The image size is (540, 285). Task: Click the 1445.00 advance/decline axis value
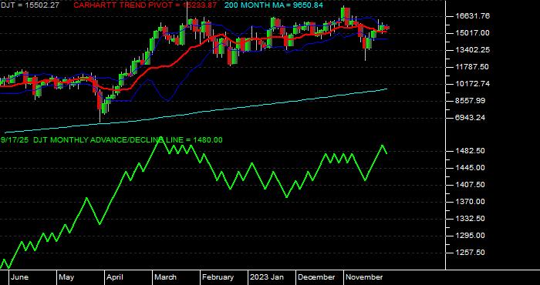(470, 168)
